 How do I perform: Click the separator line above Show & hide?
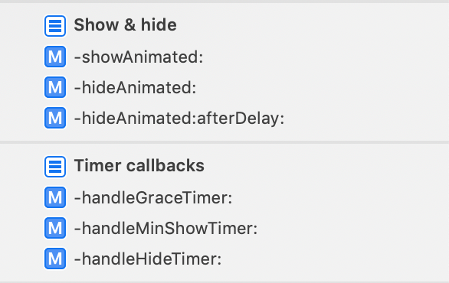(x=224, y=2)
